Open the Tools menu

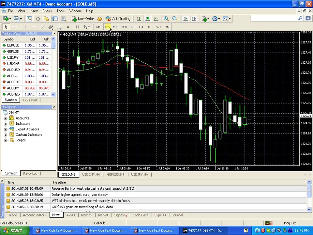coord(61,11)
